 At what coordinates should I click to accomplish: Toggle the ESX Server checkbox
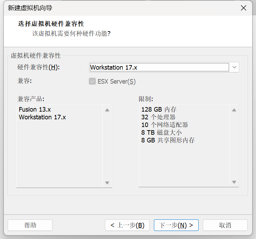pyautogui.click(x=92, y=81)
